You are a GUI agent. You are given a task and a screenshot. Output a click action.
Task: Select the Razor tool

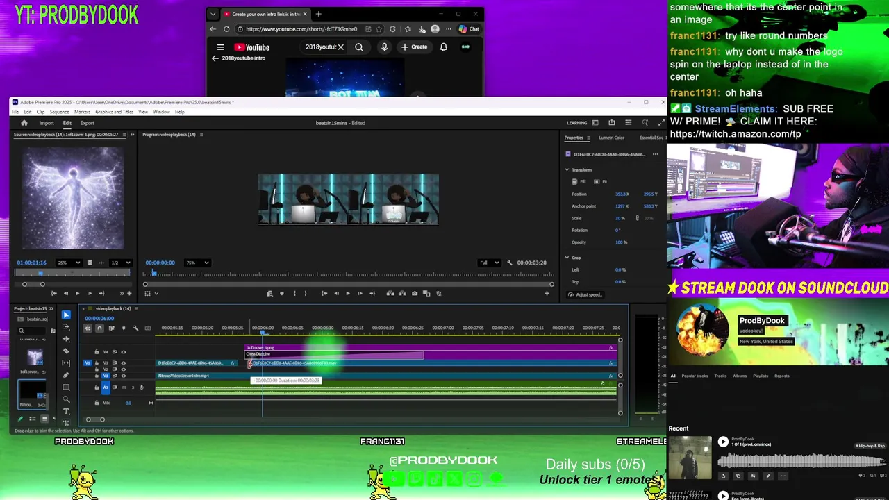[66, 351]
